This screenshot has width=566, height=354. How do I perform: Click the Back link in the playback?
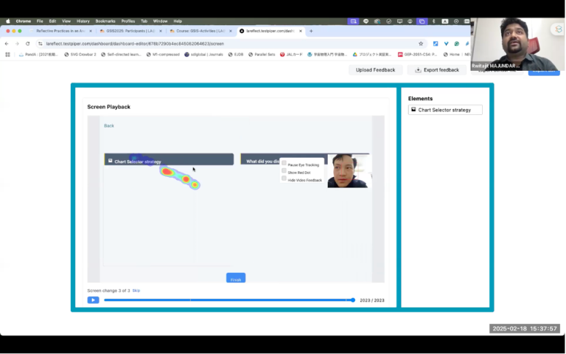coord(109,125)
